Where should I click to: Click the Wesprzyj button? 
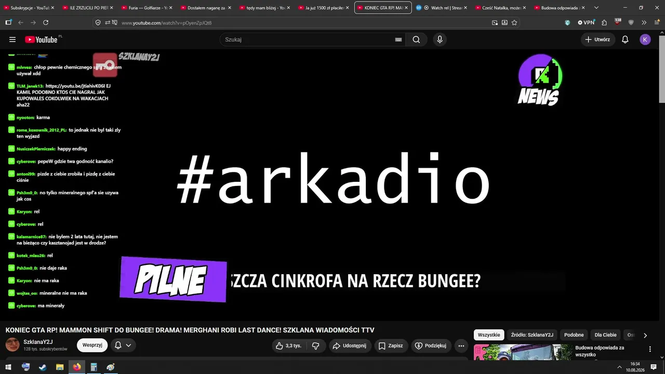92,345
